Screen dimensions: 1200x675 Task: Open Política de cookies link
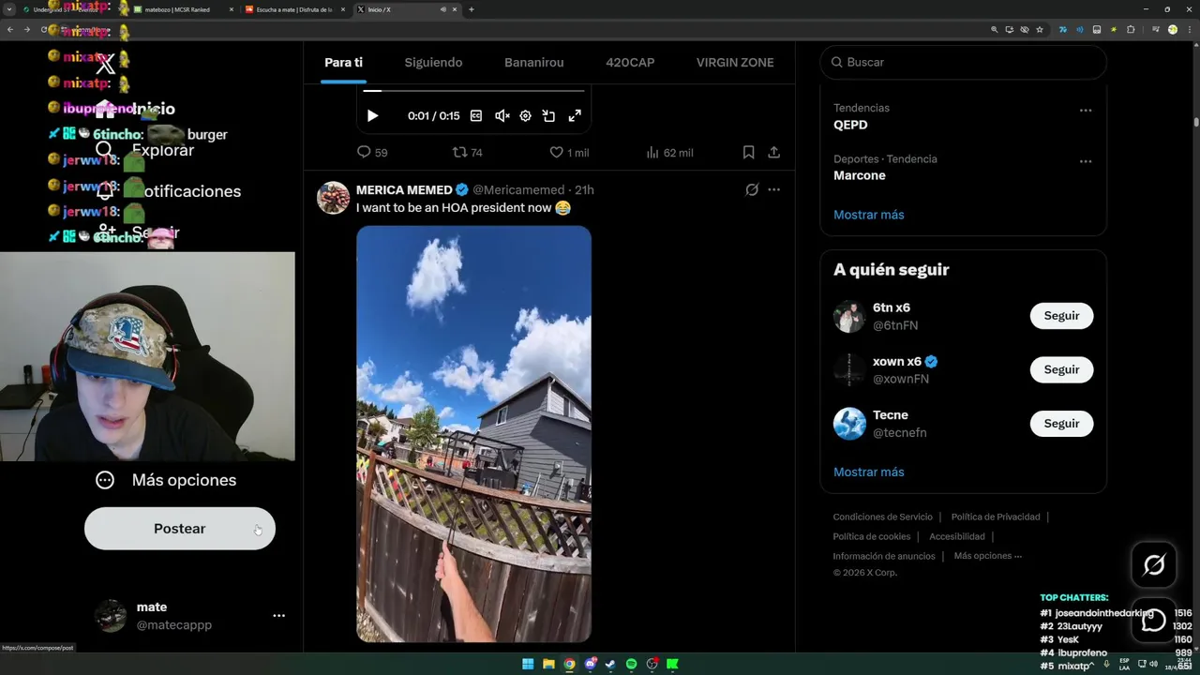[872, 536]
